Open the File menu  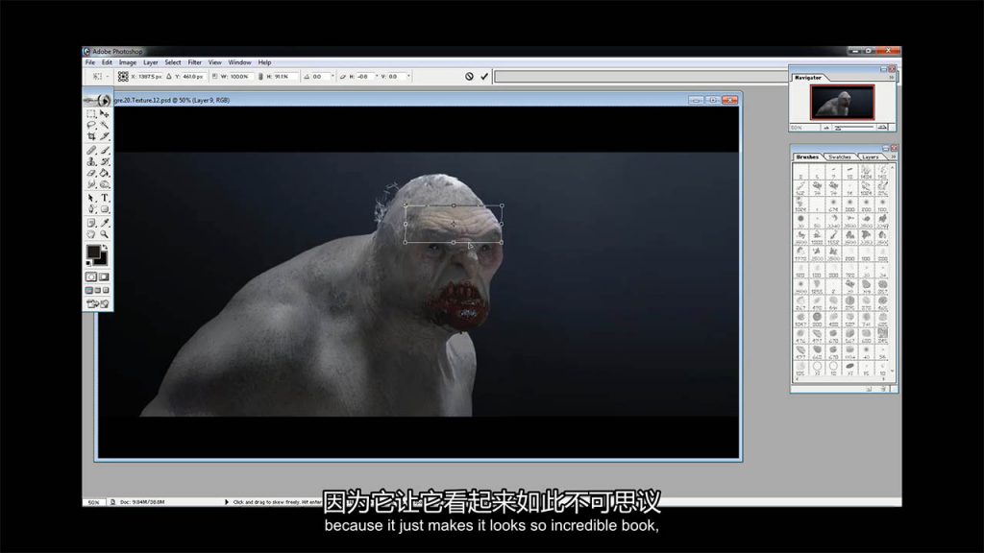click(x=90, y=62)
